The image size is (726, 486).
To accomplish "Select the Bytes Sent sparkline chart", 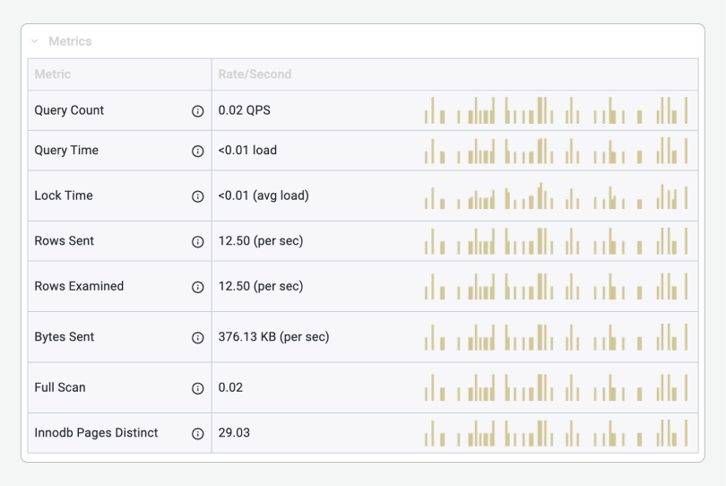I will tap(556, 337).
